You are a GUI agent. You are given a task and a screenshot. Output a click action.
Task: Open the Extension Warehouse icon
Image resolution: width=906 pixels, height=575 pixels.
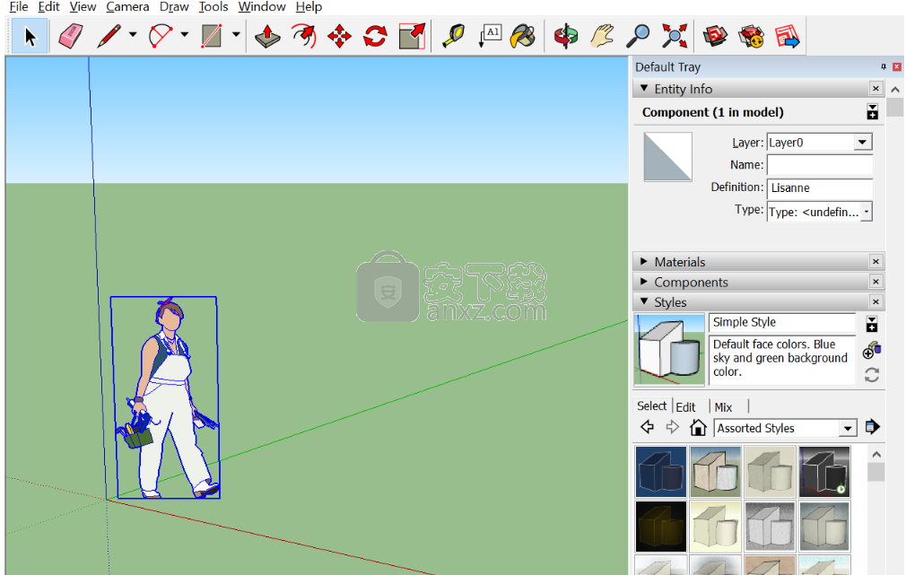[752, 36]
